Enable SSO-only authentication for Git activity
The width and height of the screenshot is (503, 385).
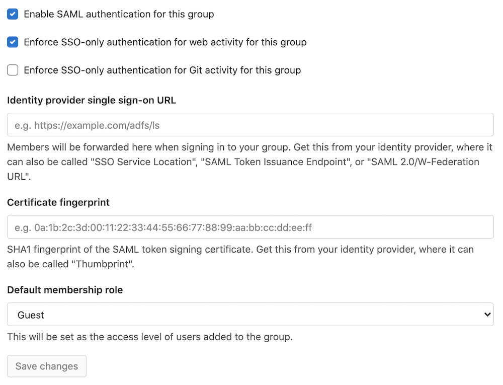13,70
